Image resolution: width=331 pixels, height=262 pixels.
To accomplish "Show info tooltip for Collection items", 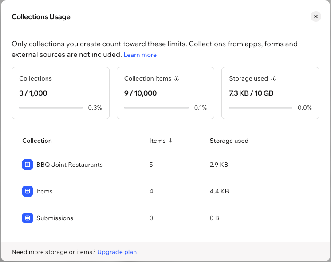I will [x=177, y=78].
